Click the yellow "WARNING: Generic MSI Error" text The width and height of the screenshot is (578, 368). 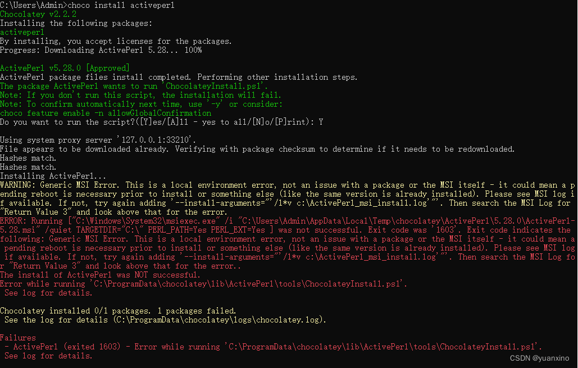point(62,185)
